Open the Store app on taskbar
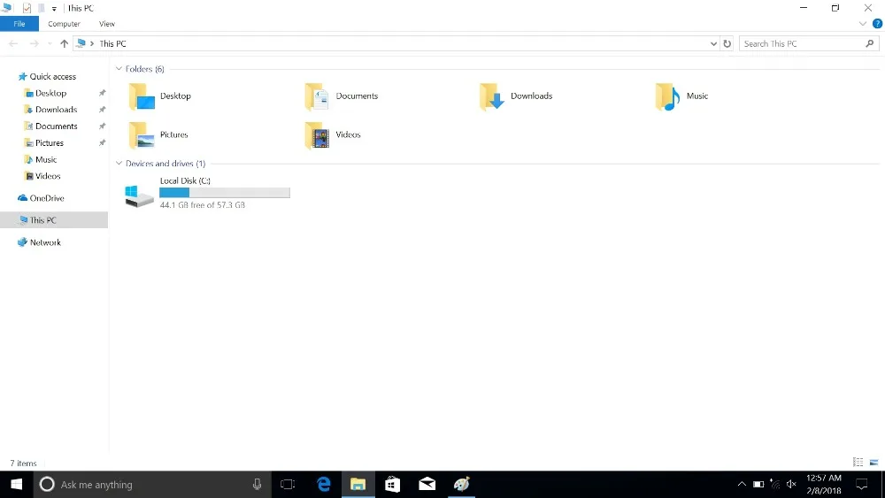This screenshot has width=885, height=498. [392, 485]
